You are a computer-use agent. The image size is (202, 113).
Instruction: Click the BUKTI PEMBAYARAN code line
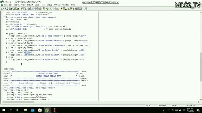tap(45, 74)
